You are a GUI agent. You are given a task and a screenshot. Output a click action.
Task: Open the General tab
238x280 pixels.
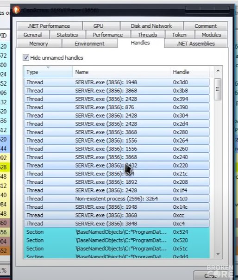click(x=33, y=35)
